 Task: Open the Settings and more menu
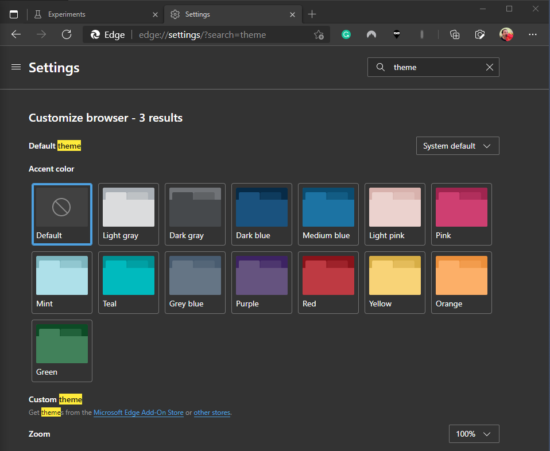(533, 34)
